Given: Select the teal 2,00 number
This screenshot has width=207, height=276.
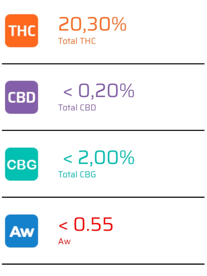Looking at the screenshot, I should (x=98, y=158).
